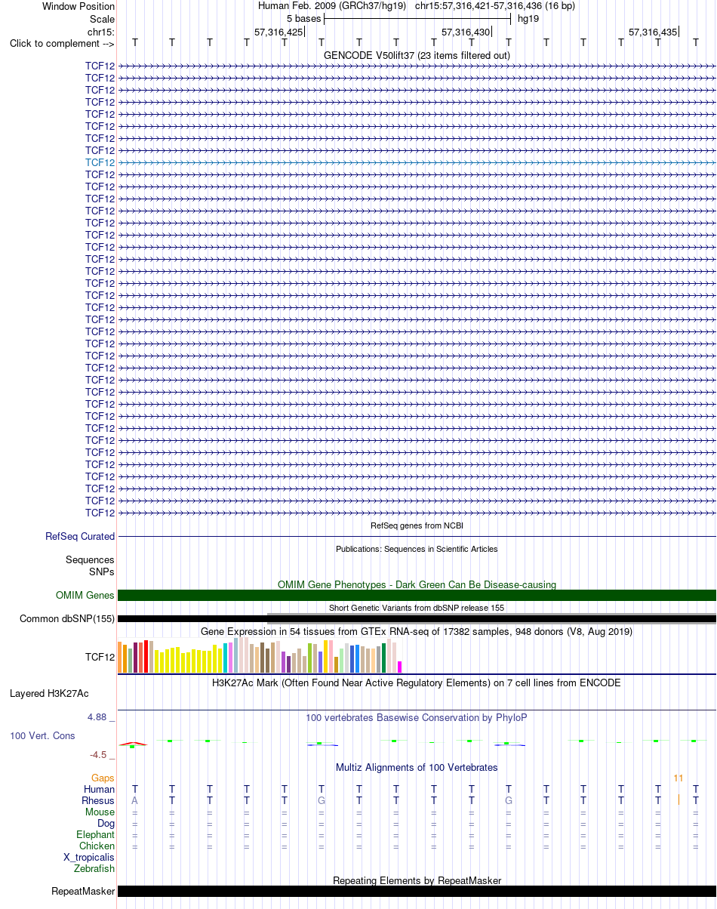Click the magenta bar in GTEx expression chart
Viewport: 717px width, 909px height.
click(x=400, y=667)
